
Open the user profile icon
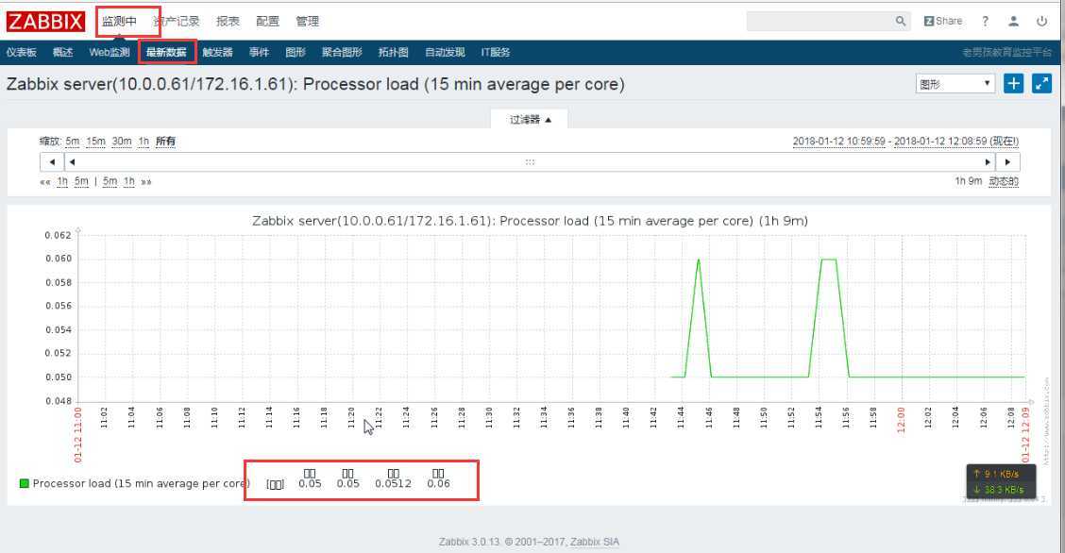click(1013, 21)
